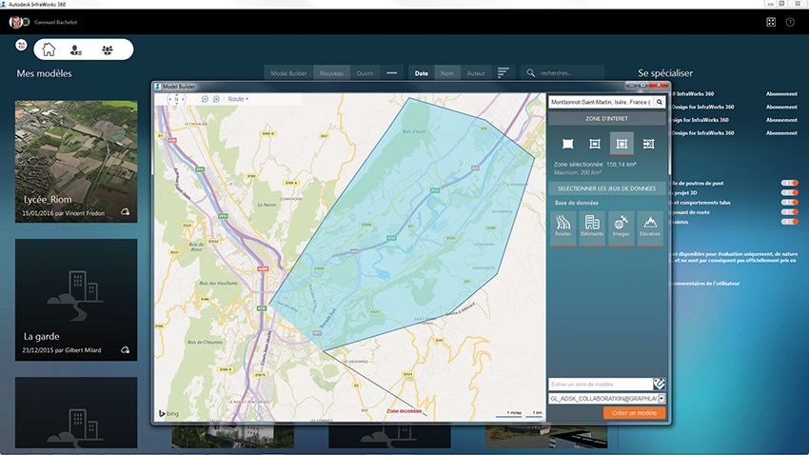Image resolution: width=809 pixels, height=455 pixels.
Task: Sort models by Auteur
Action: [x=476, y=73]
